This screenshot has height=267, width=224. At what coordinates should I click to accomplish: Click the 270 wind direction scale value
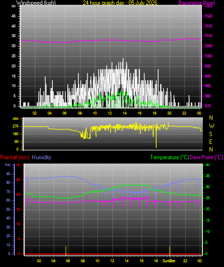(x=15, y=127)
